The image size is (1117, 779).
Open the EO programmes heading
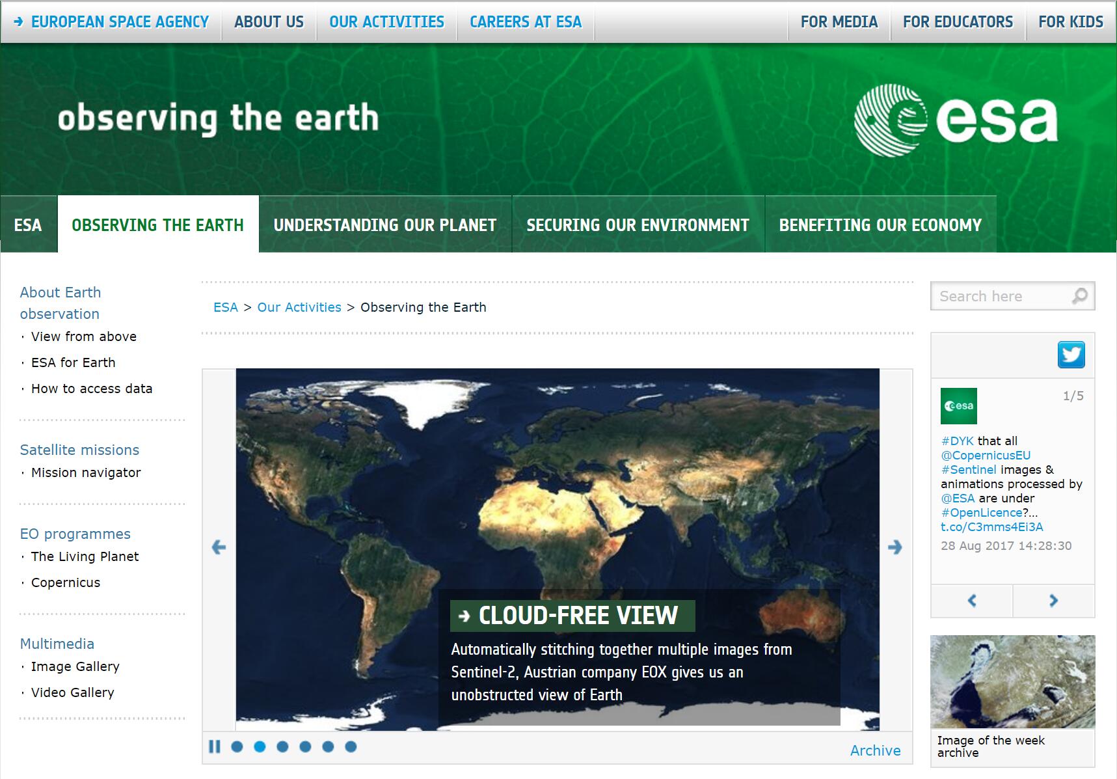[x=75, y=534]
